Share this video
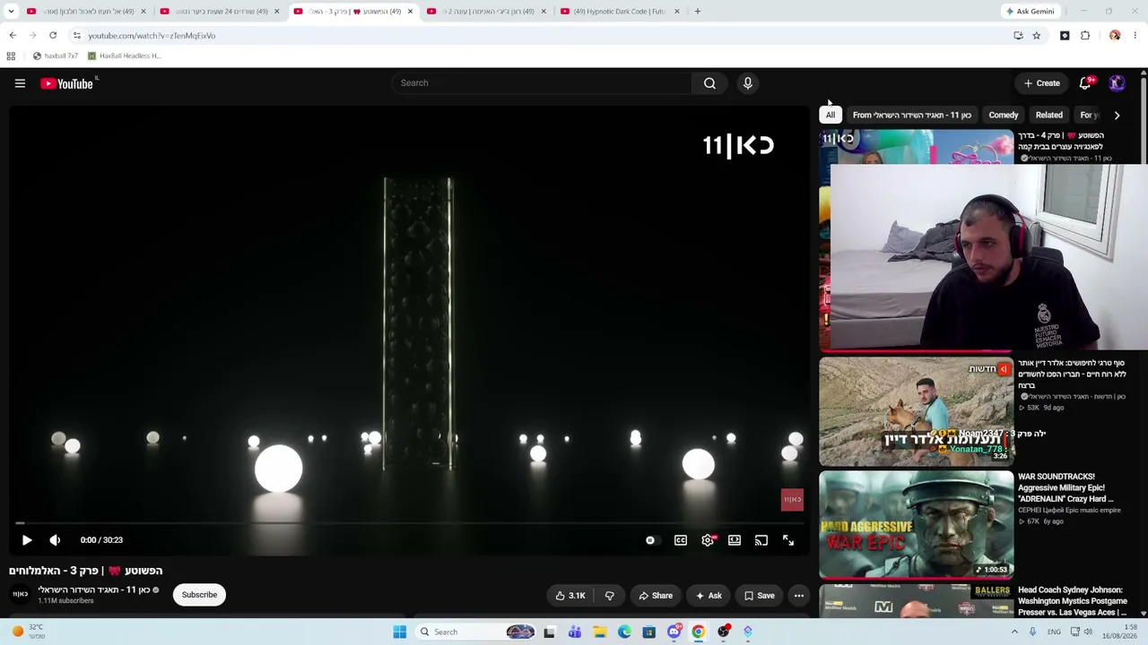The image size is (1148, 645). coord(655,596)
